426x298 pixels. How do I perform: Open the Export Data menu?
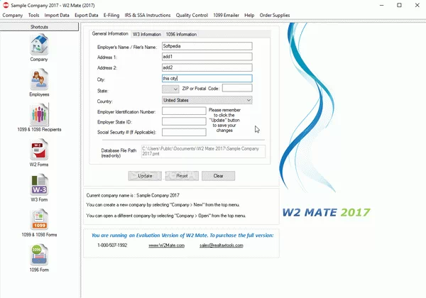[x=87, y=15]
